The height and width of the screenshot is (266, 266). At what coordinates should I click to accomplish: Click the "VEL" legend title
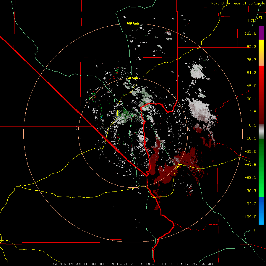[259, 18]
